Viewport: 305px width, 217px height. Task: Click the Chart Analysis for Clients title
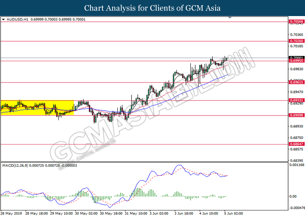[152, 8]
